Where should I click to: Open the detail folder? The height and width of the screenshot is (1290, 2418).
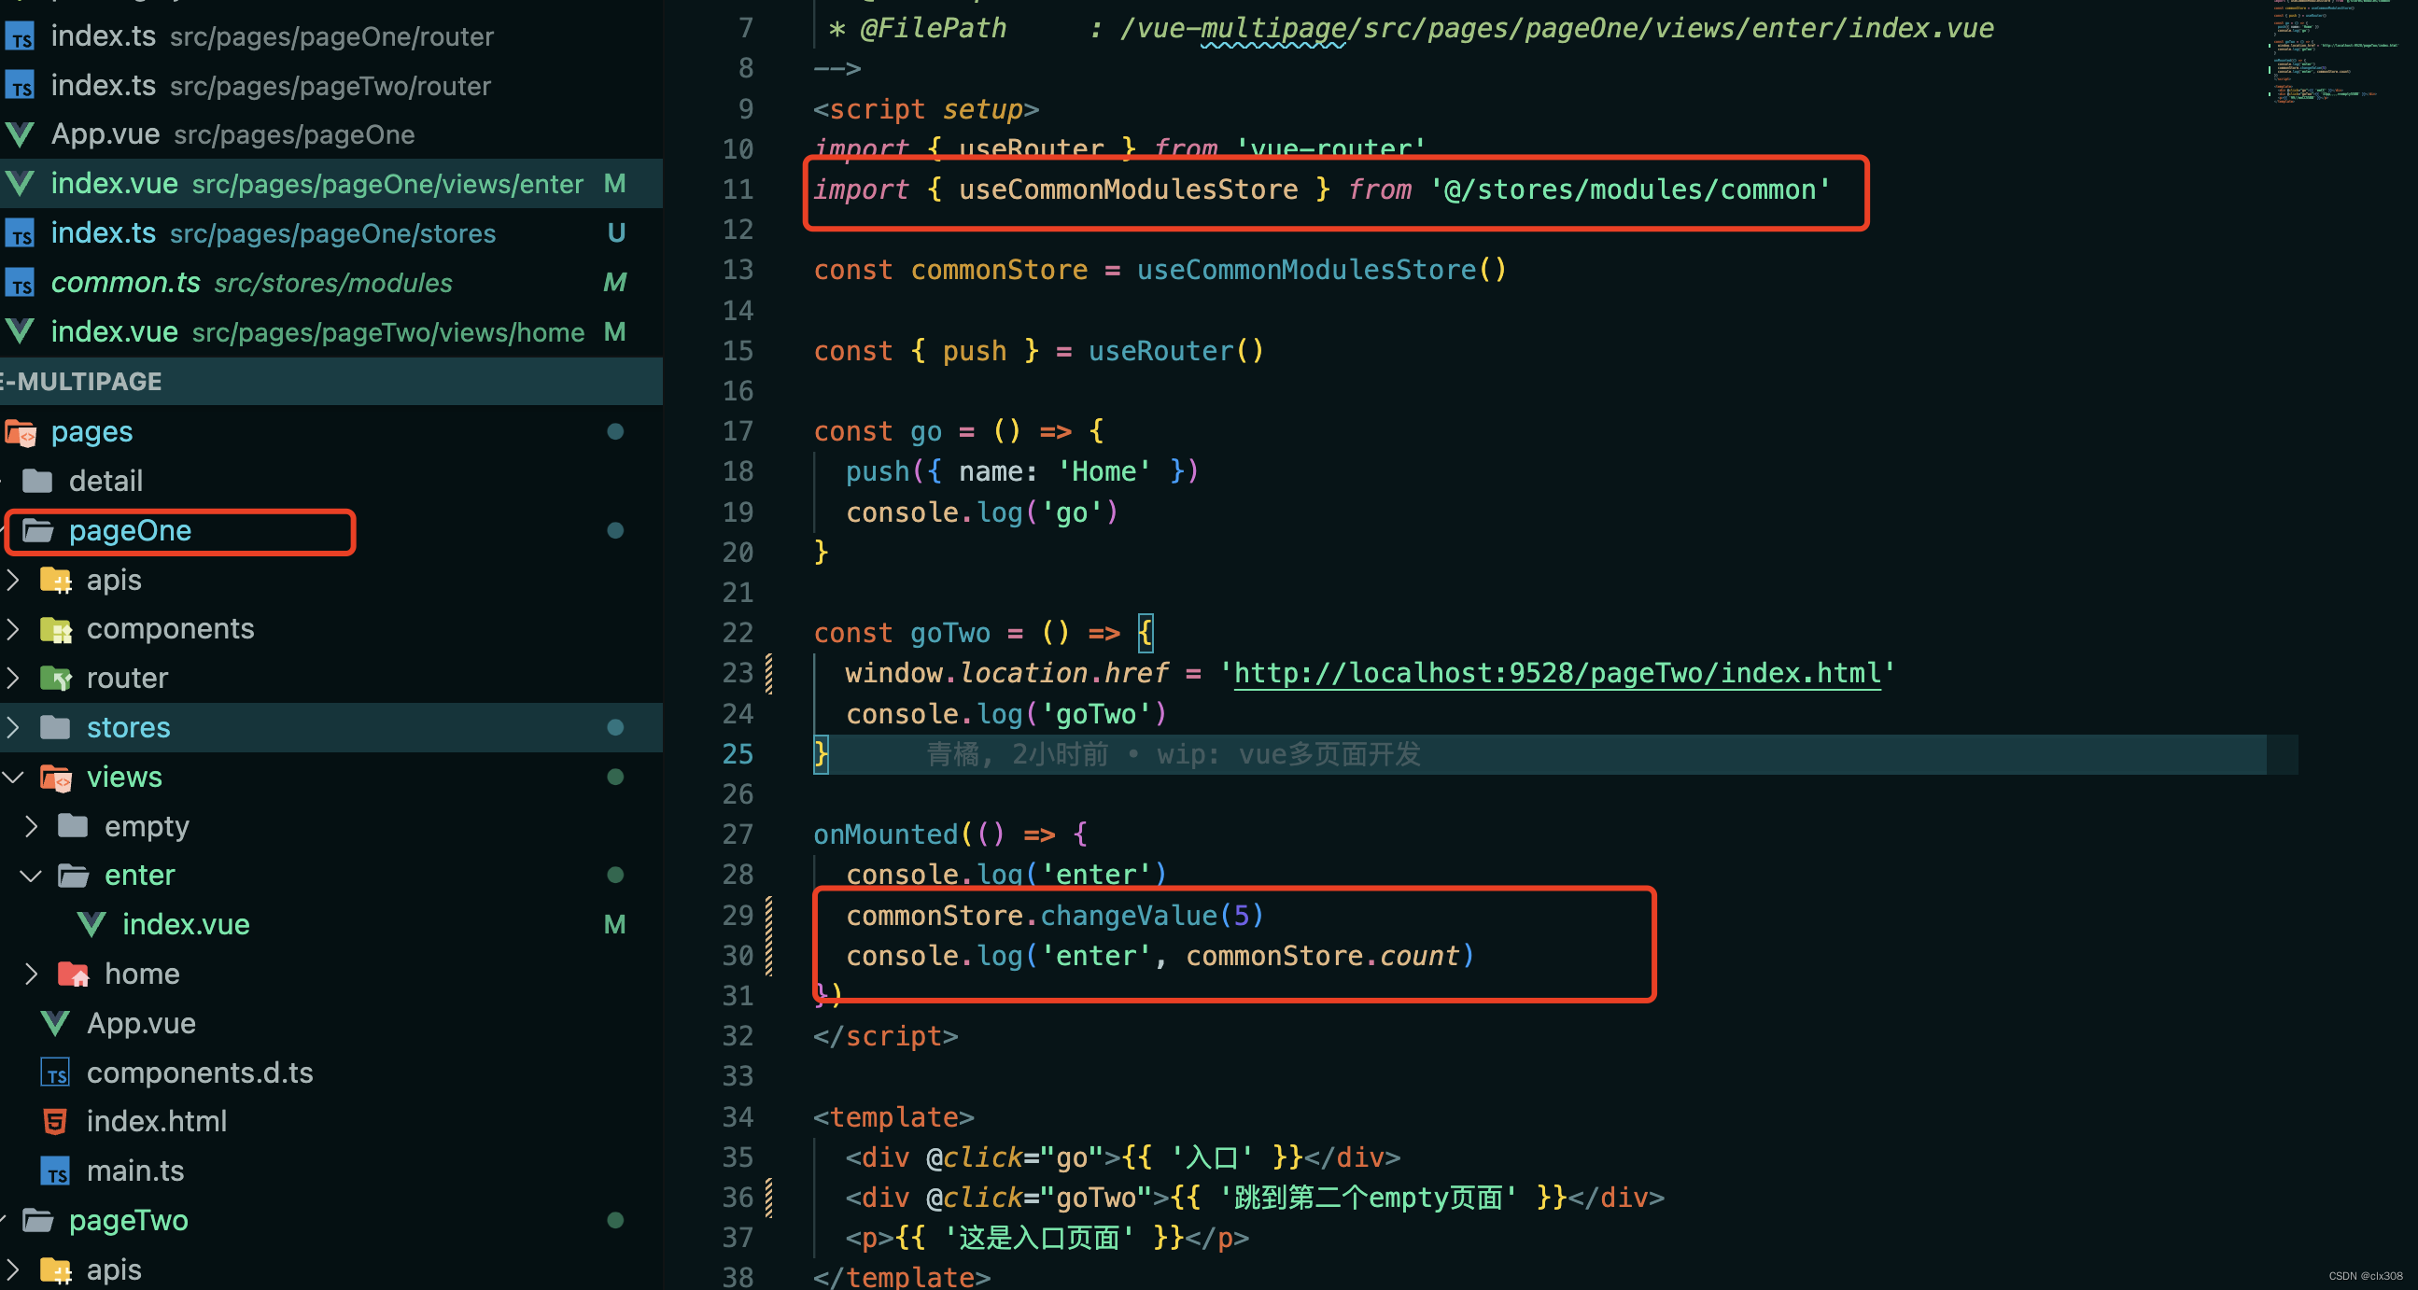[x=330, y=481]
